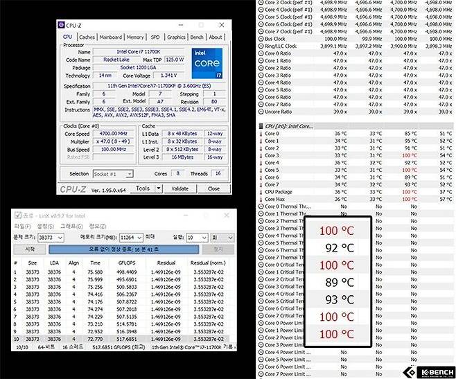Click thermometer icon beside Core 0 temperature

[261, 134]
